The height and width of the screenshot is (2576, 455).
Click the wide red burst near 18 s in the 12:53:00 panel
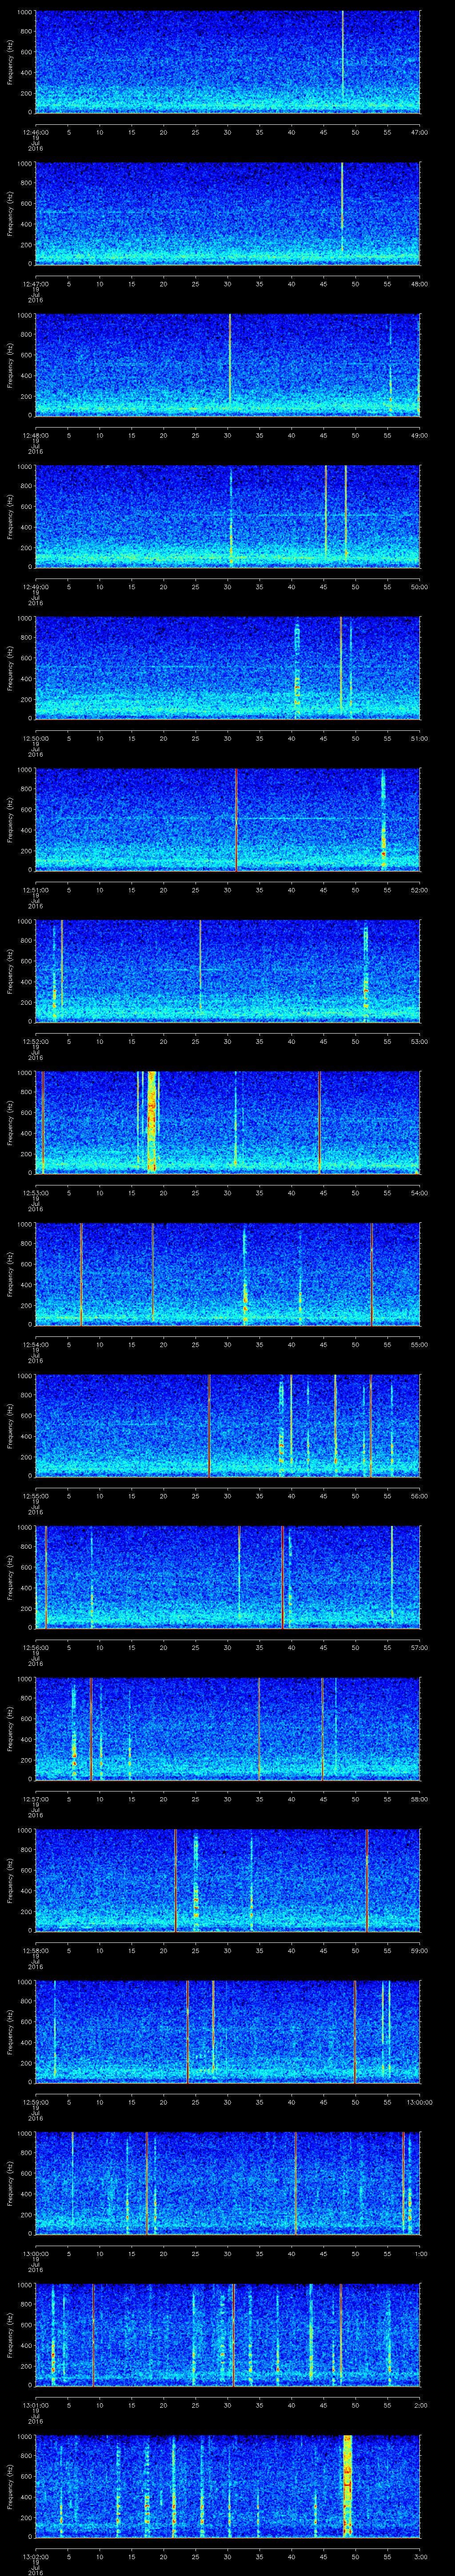(x=152, y=1122)
